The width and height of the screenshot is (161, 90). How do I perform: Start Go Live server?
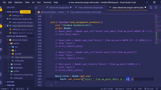pyautogui.click(x=149, y=89)
